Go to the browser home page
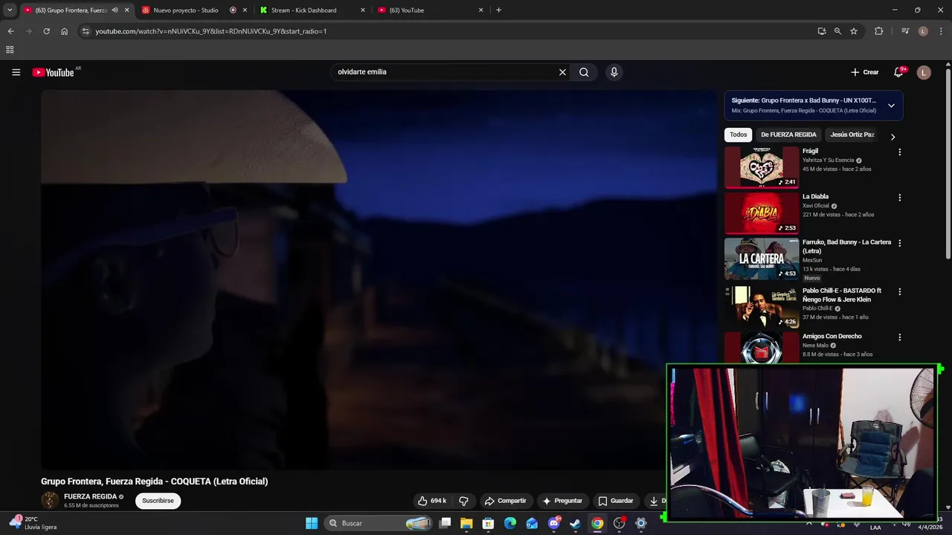The height and width of the screenshot is (535, 952). coord(64,31)
